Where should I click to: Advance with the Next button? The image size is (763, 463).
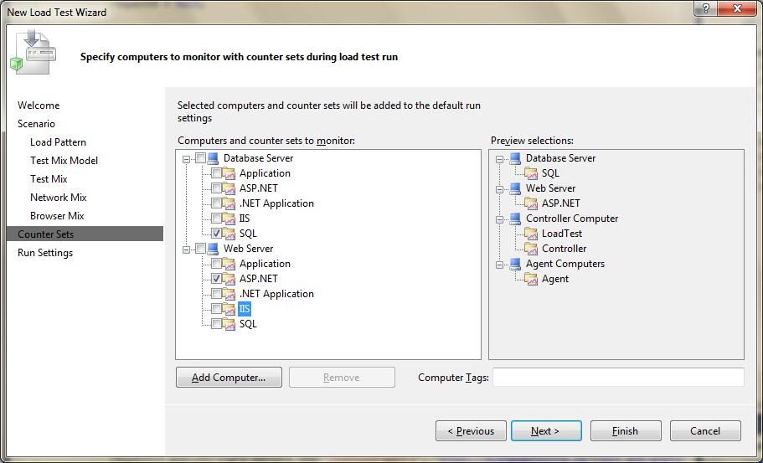tap(546, 431)
